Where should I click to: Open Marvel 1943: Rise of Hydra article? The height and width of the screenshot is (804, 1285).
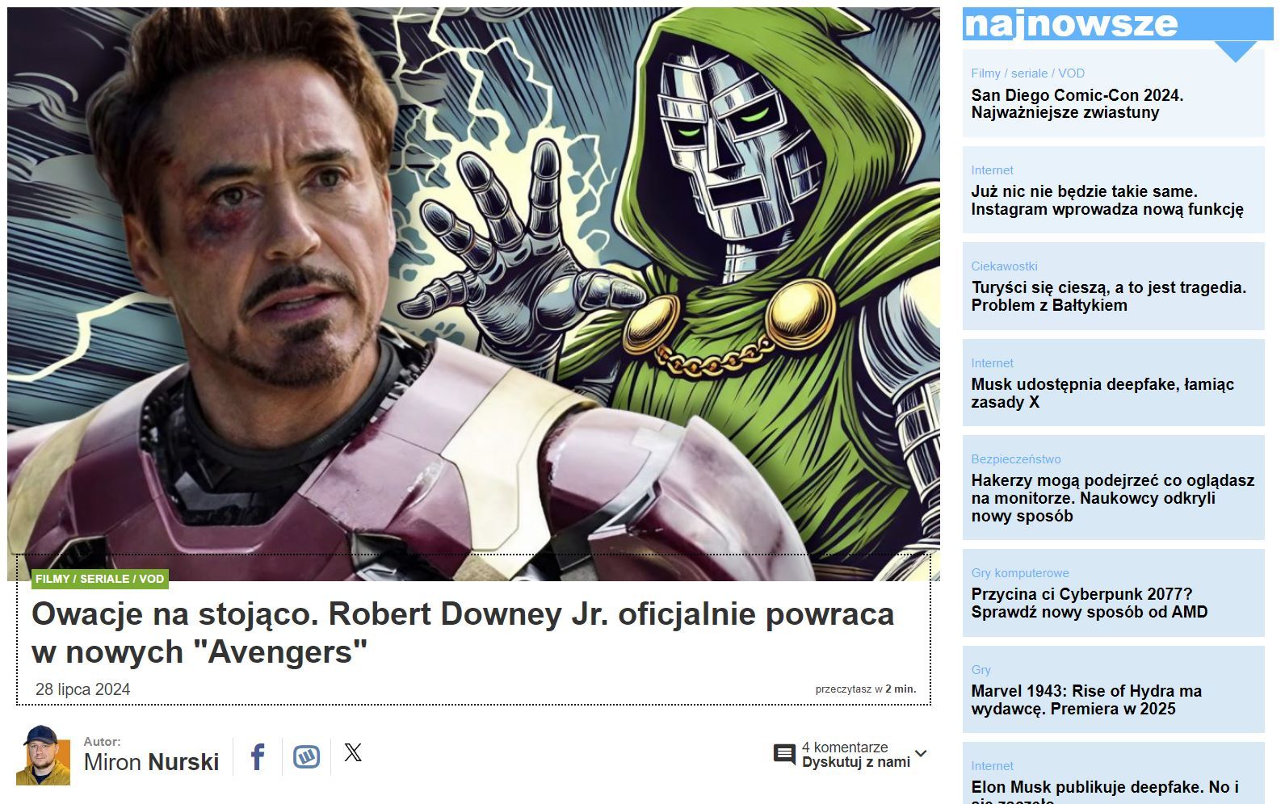(x=1086, y=700)
